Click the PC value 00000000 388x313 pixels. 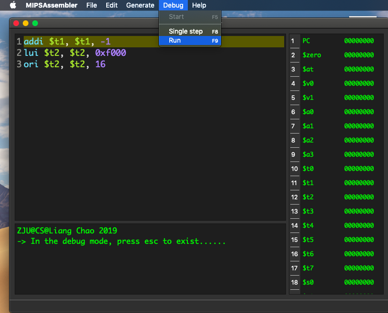click(359, 41)
